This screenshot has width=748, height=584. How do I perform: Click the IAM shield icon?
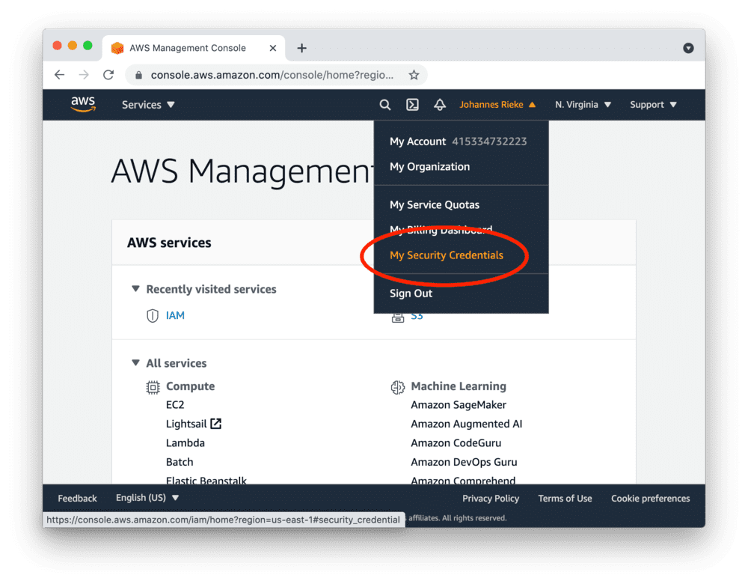(152, 316)
